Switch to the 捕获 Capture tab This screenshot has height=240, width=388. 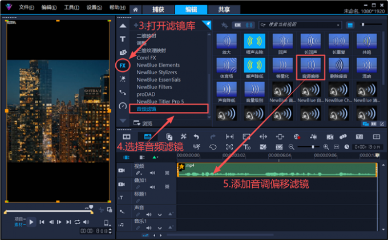(x=158, y=10)
